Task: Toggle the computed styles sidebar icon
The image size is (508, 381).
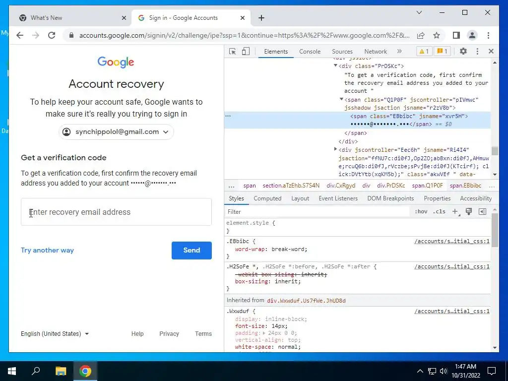Action: click(482, 211)
